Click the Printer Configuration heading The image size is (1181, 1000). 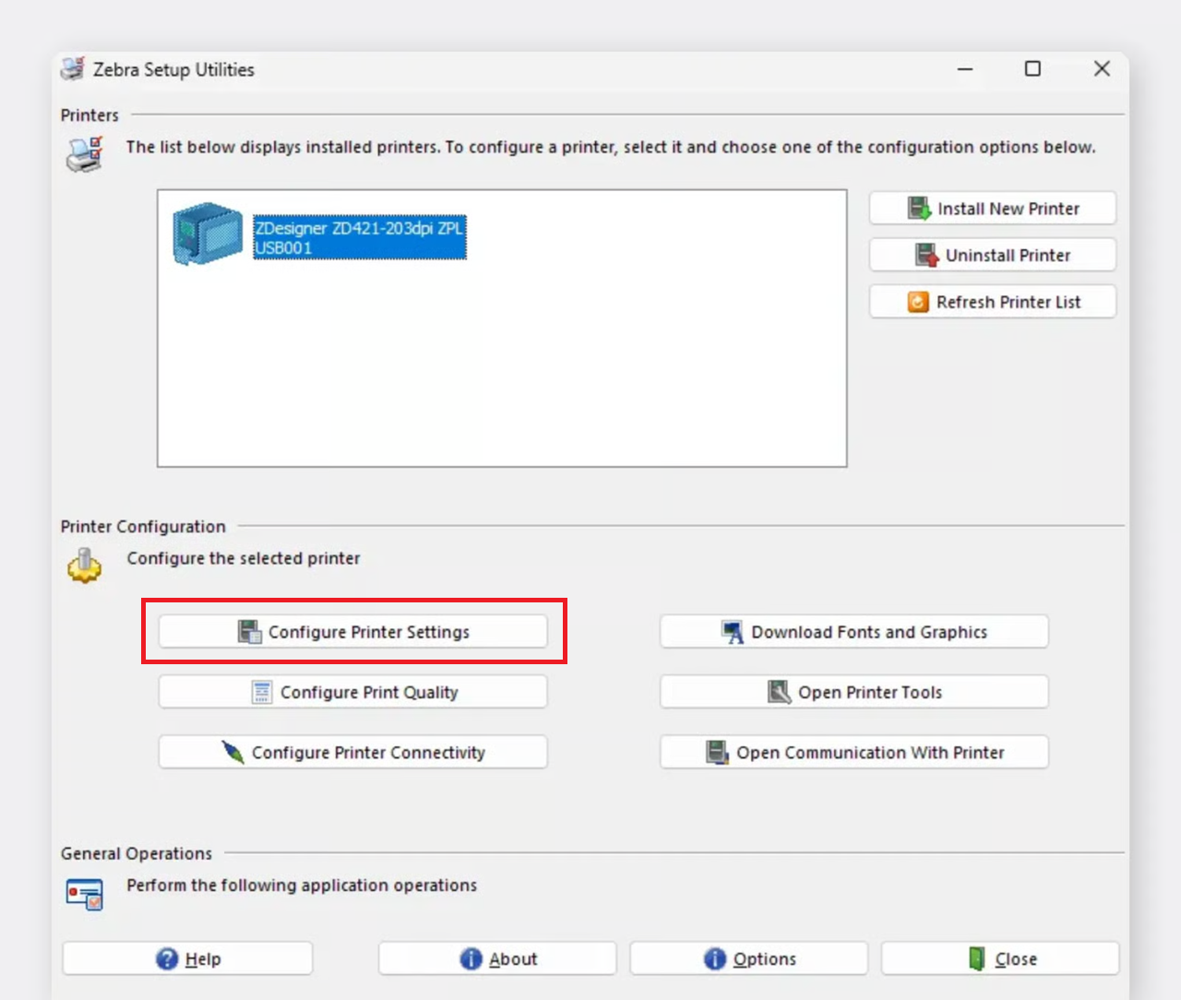point(143,527)
